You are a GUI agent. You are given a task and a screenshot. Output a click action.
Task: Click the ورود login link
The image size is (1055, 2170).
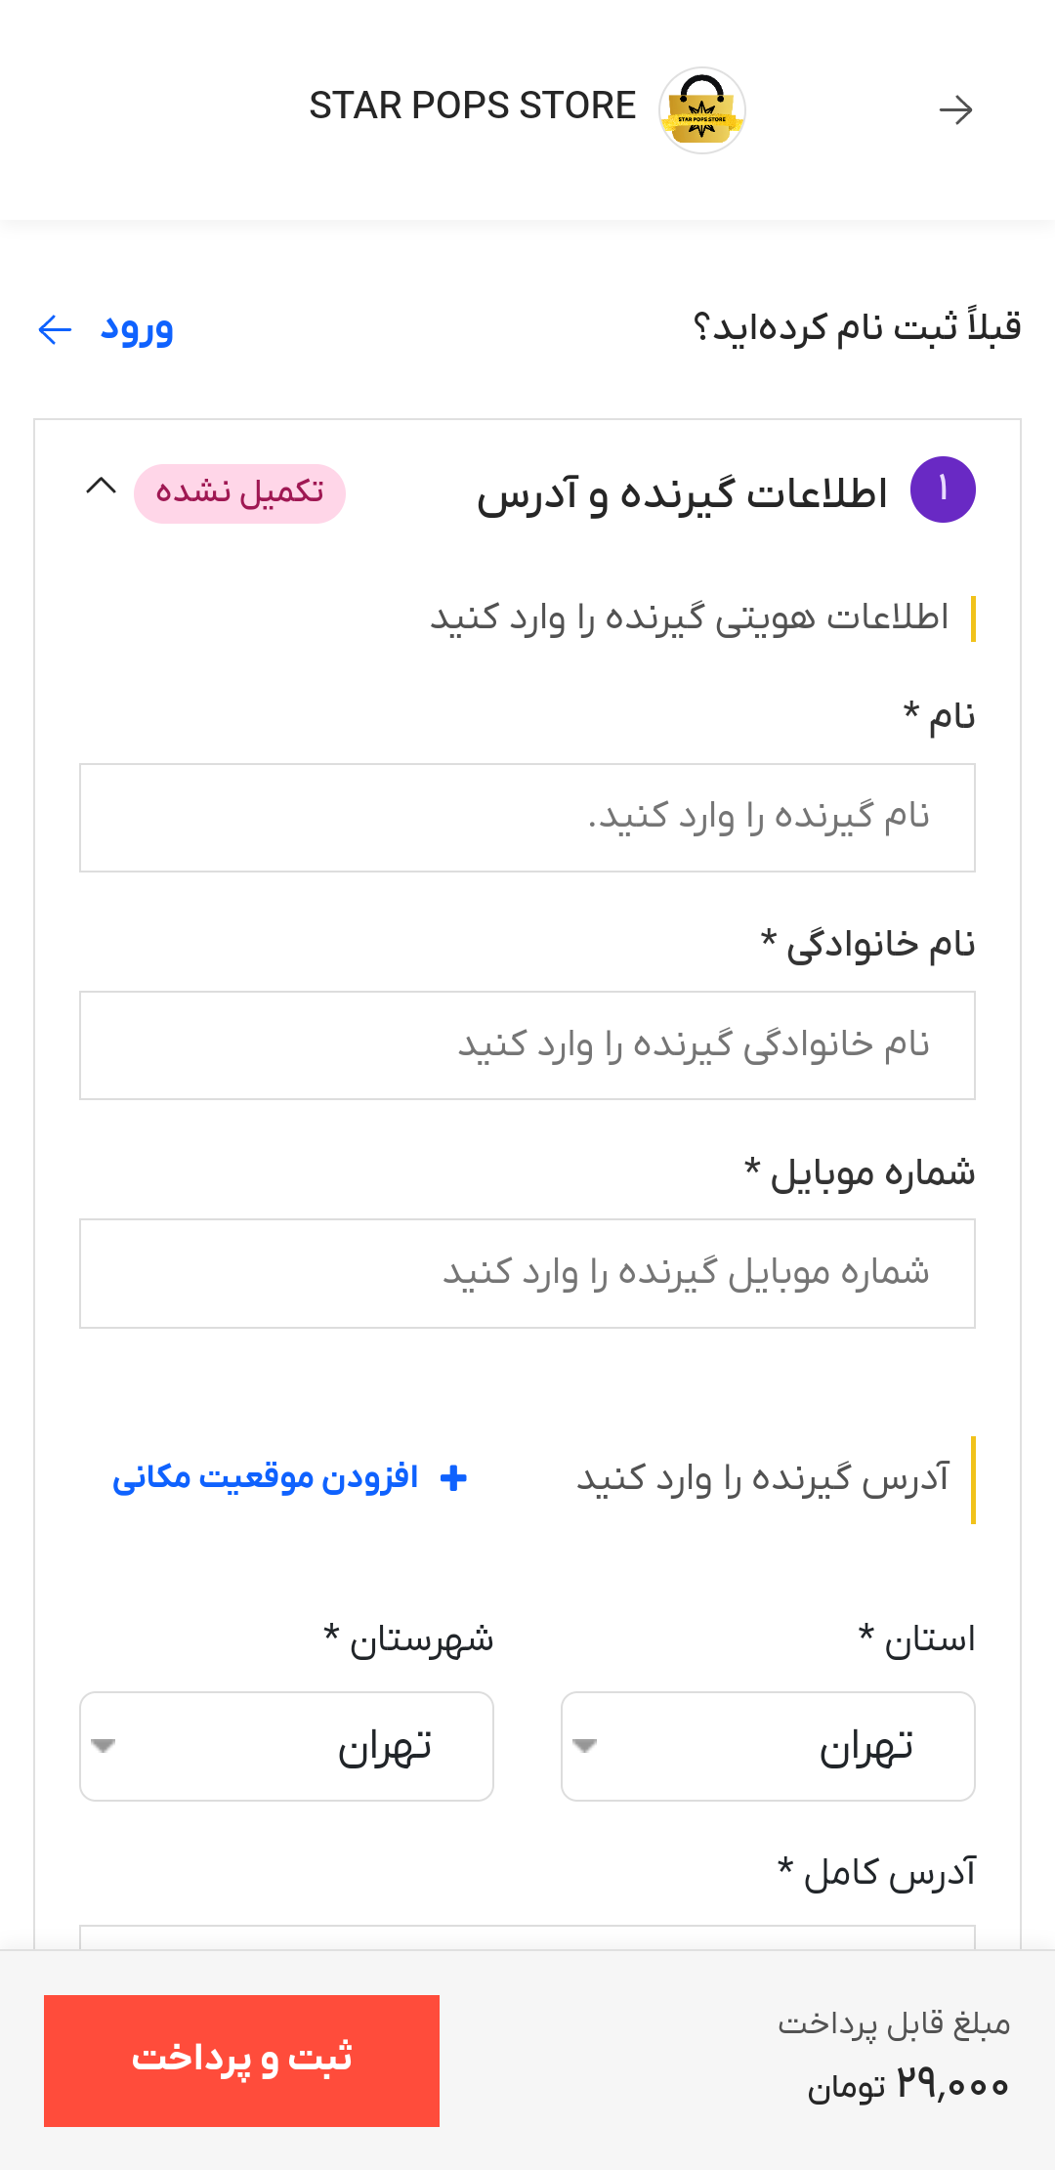(x=137, y=329)
